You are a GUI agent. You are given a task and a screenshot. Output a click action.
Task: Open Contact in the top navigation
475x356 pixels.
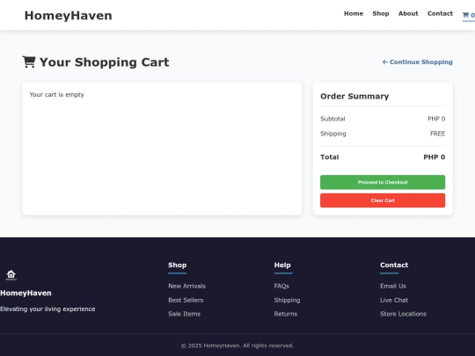[x=440, y=13]
